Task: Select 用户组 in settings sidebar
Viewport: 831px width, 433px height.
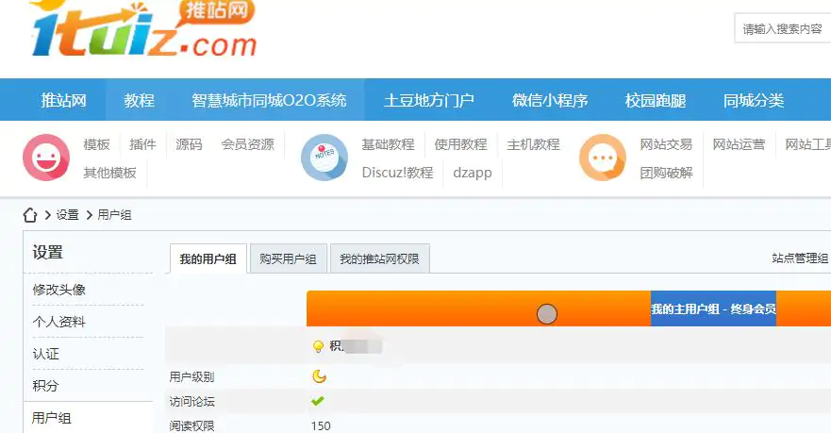Action: (52, 418)
